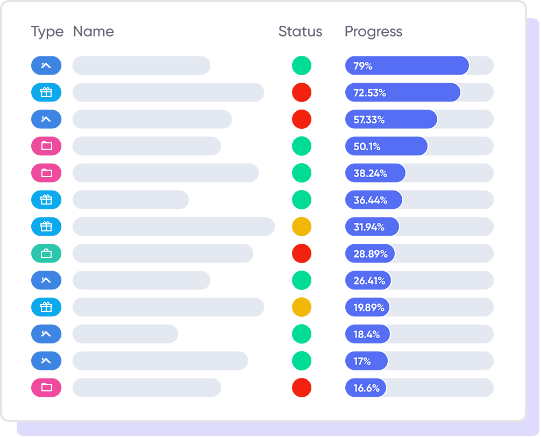Click the type icon in the 18.4% row
541x437 pixels.
[x=46, y=334]
